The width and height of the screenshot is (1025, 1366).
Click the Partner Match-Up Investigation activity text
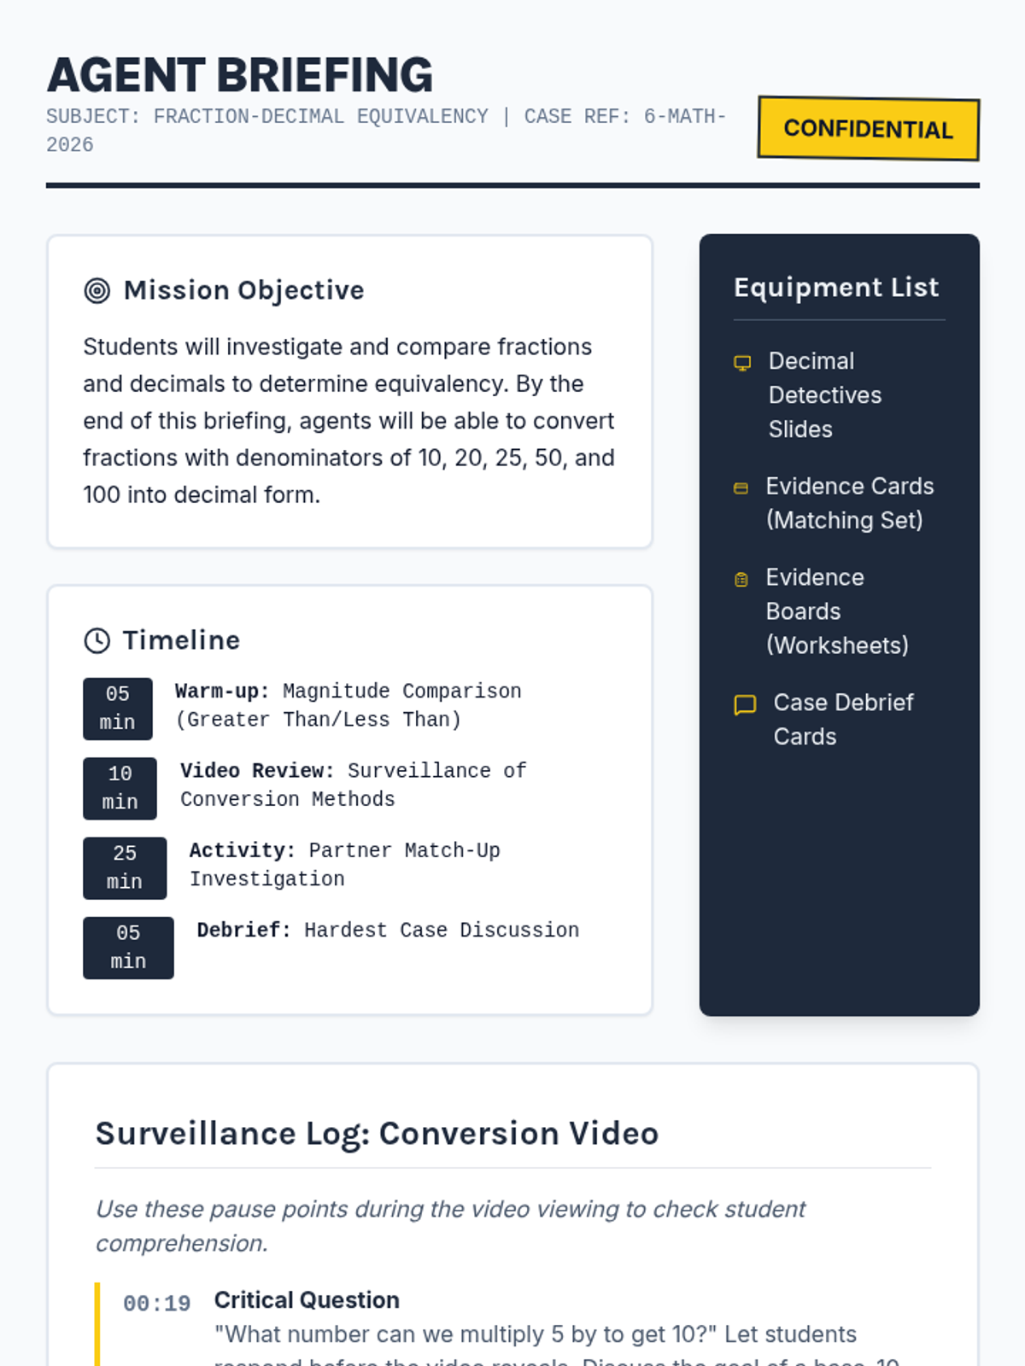(344, 865)
